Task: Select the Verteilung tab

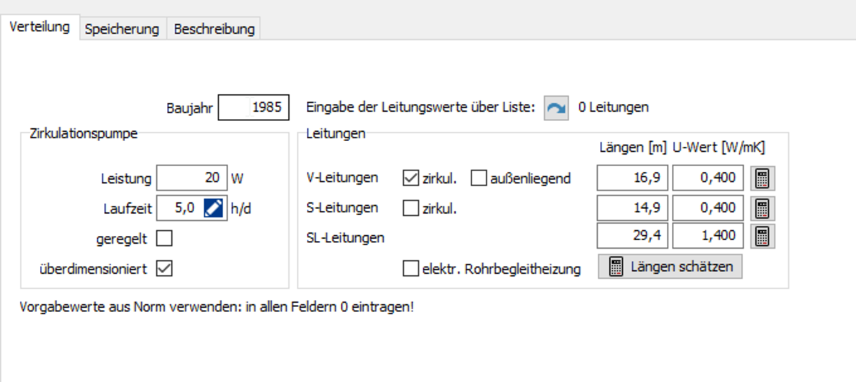Action: pos(40,28)
